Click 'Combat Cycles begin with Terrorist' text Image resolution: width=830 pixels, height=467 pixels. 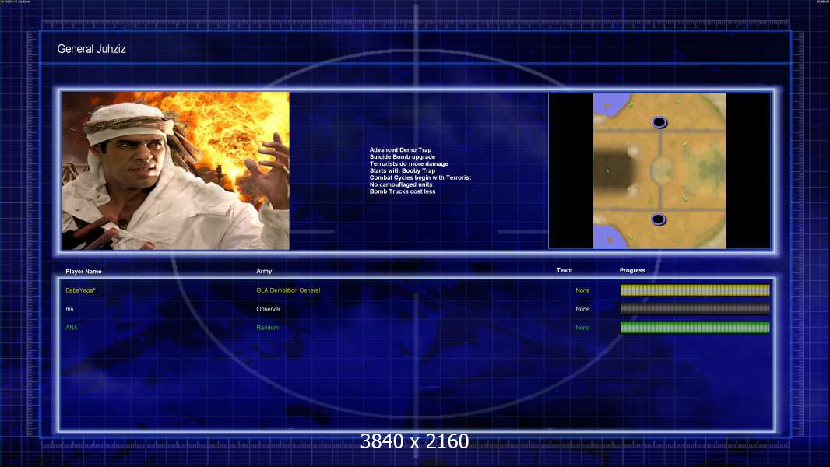coord(420,177)
